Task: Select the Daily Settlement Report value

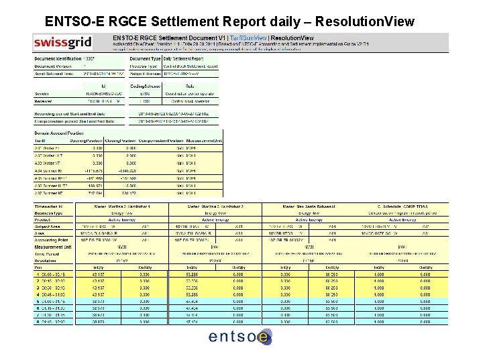Action: (x=183, y=58)
